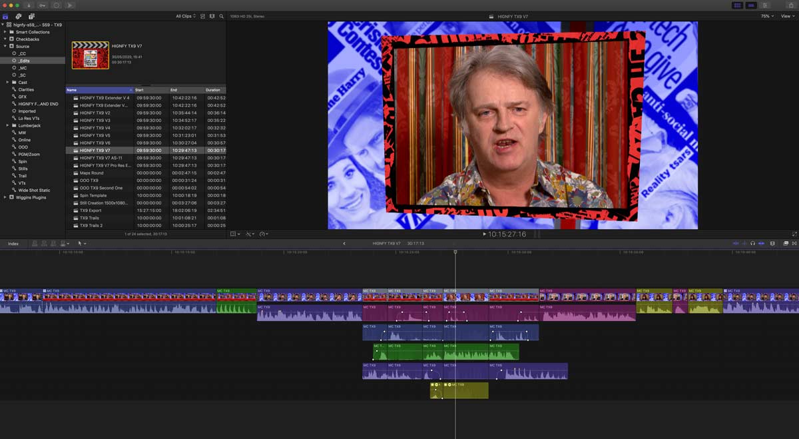Image resolution: width=799 pixels, height=439 pixels.
Task: Open the Select tool arrow dropdown
Action: pos(82,244)
